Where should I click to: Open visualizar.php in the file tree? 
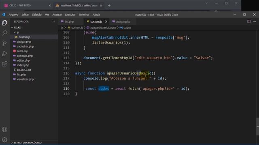click(25, 79)
